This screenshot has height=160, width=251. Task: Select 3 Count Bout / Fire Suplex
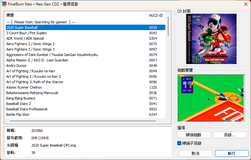click(85, 33)
